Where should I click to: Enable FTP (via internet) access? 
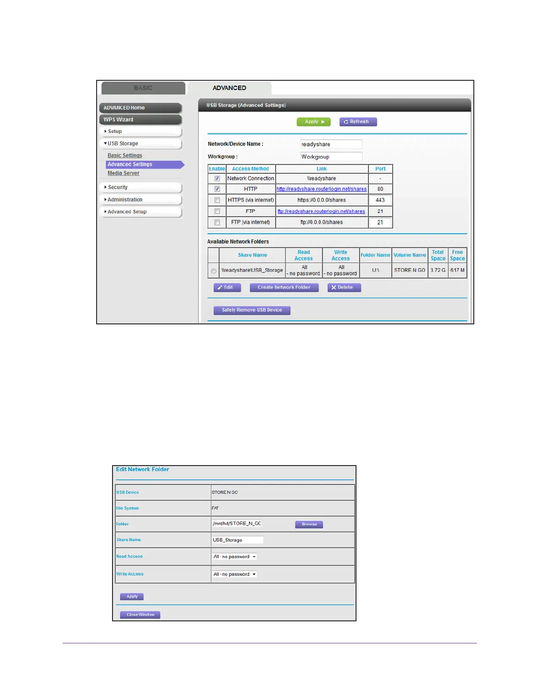[217, 222]
